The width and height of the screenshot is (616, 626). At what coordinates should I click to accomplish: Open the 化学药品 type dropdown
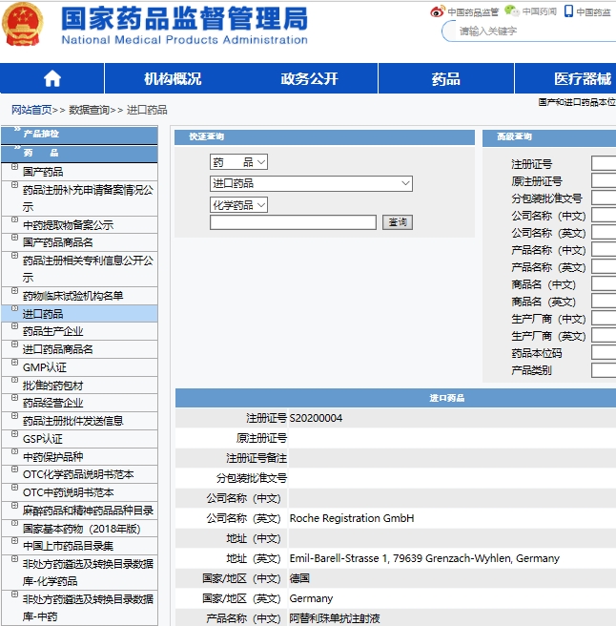click(238, 205)
